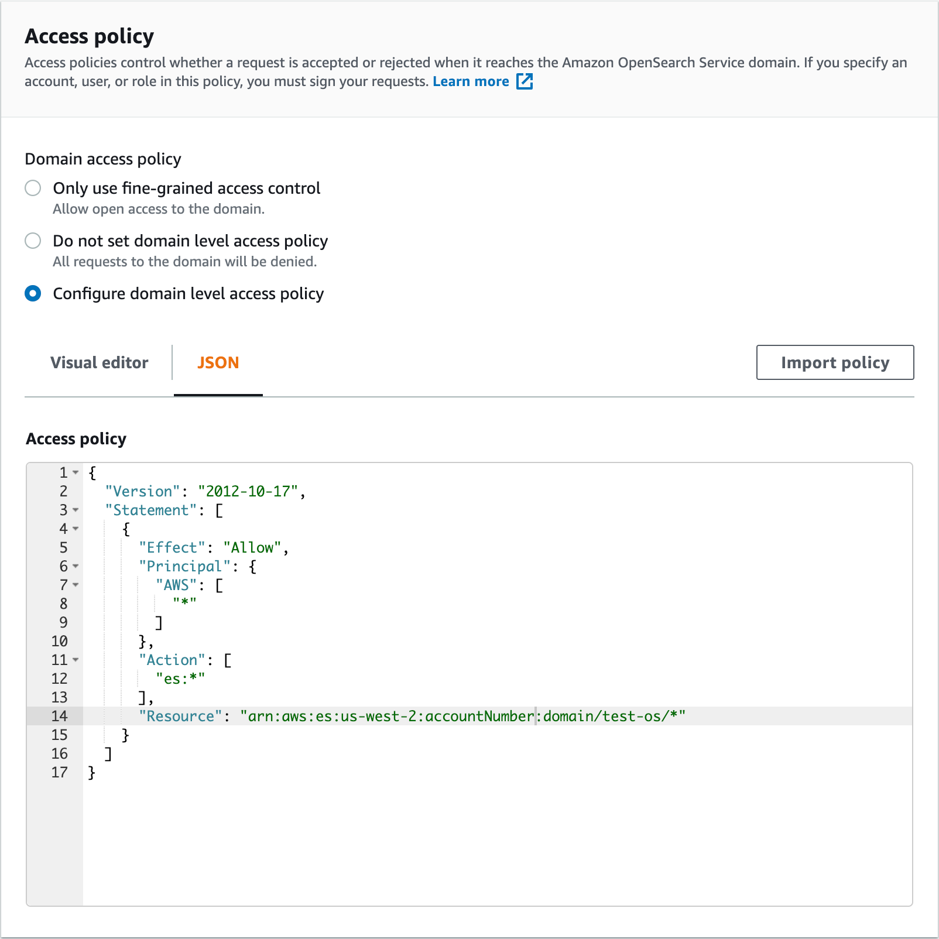Switch to the JSON tab

tap(218, 362)
